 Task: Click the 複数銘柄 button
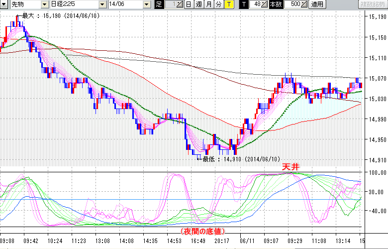coord(372,4)
